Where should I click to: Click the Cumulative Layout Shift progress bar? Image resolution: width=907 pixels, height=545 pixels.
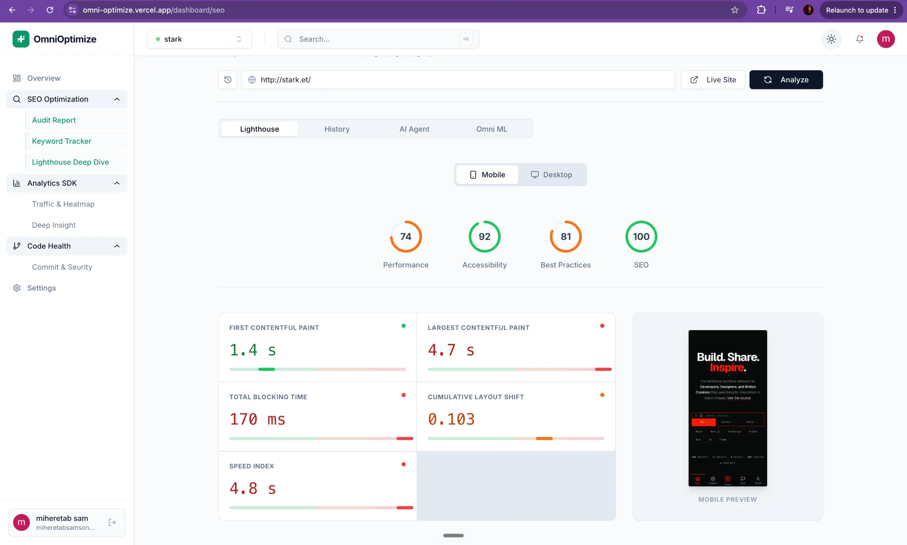(516, 438)
